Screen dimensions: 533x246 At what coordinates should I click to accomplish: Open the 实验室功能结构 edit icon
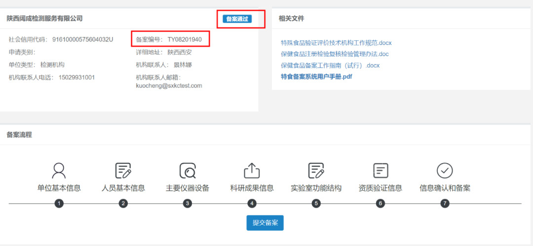coord(316,171)
